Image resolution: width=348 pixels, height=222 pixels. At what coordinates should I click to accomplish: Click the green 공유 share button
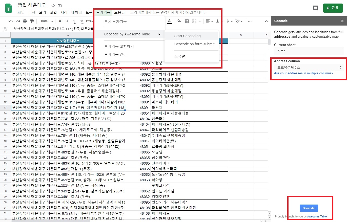coord(333,8)
